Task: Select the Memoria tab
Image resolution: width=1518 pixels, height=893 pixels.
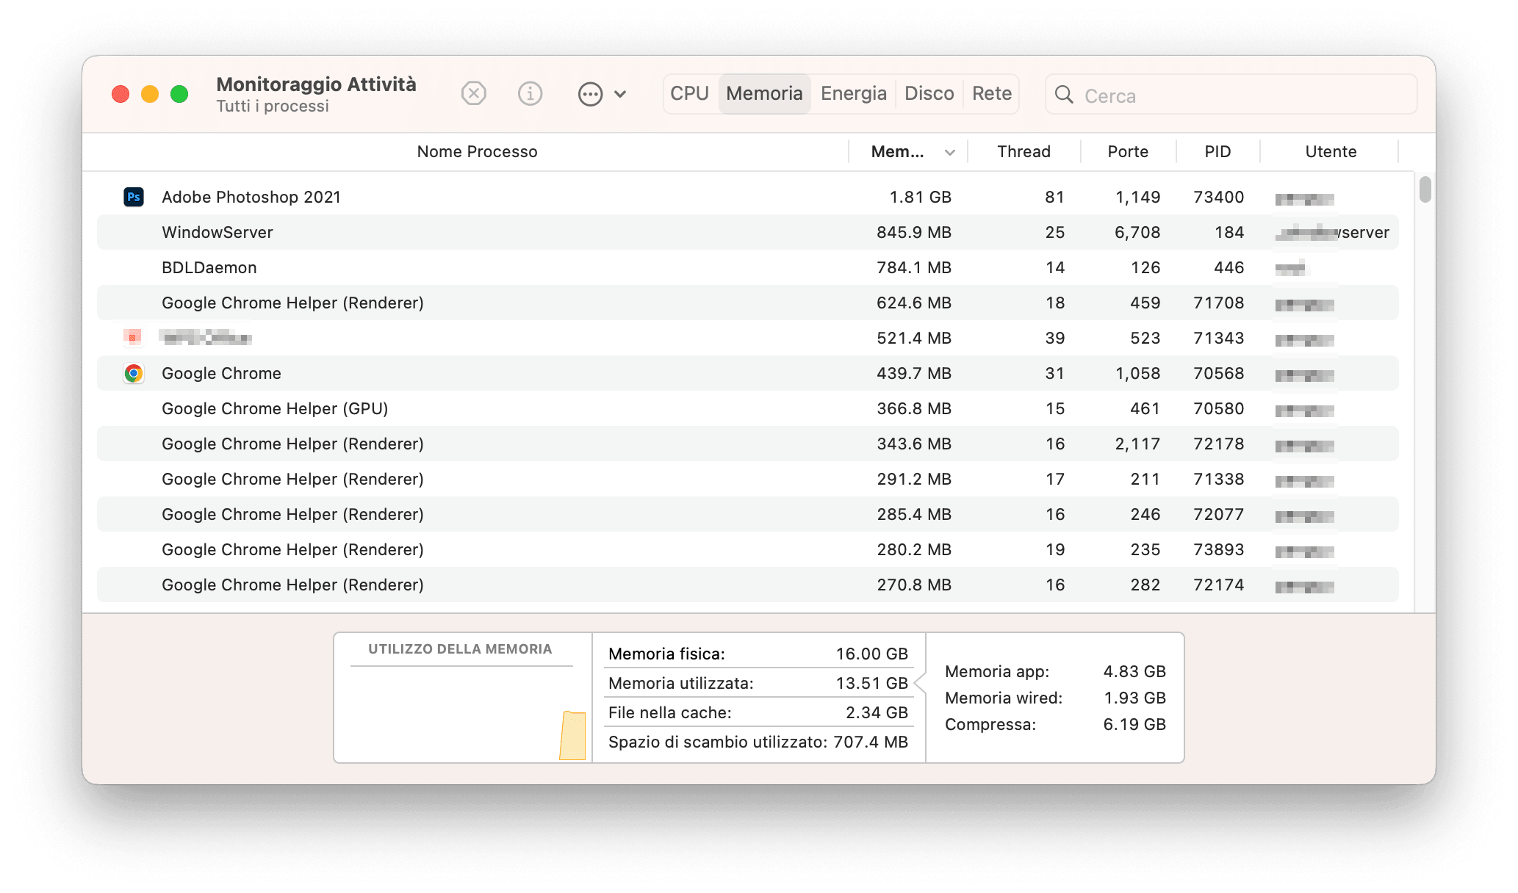Action: pos(764,93)
